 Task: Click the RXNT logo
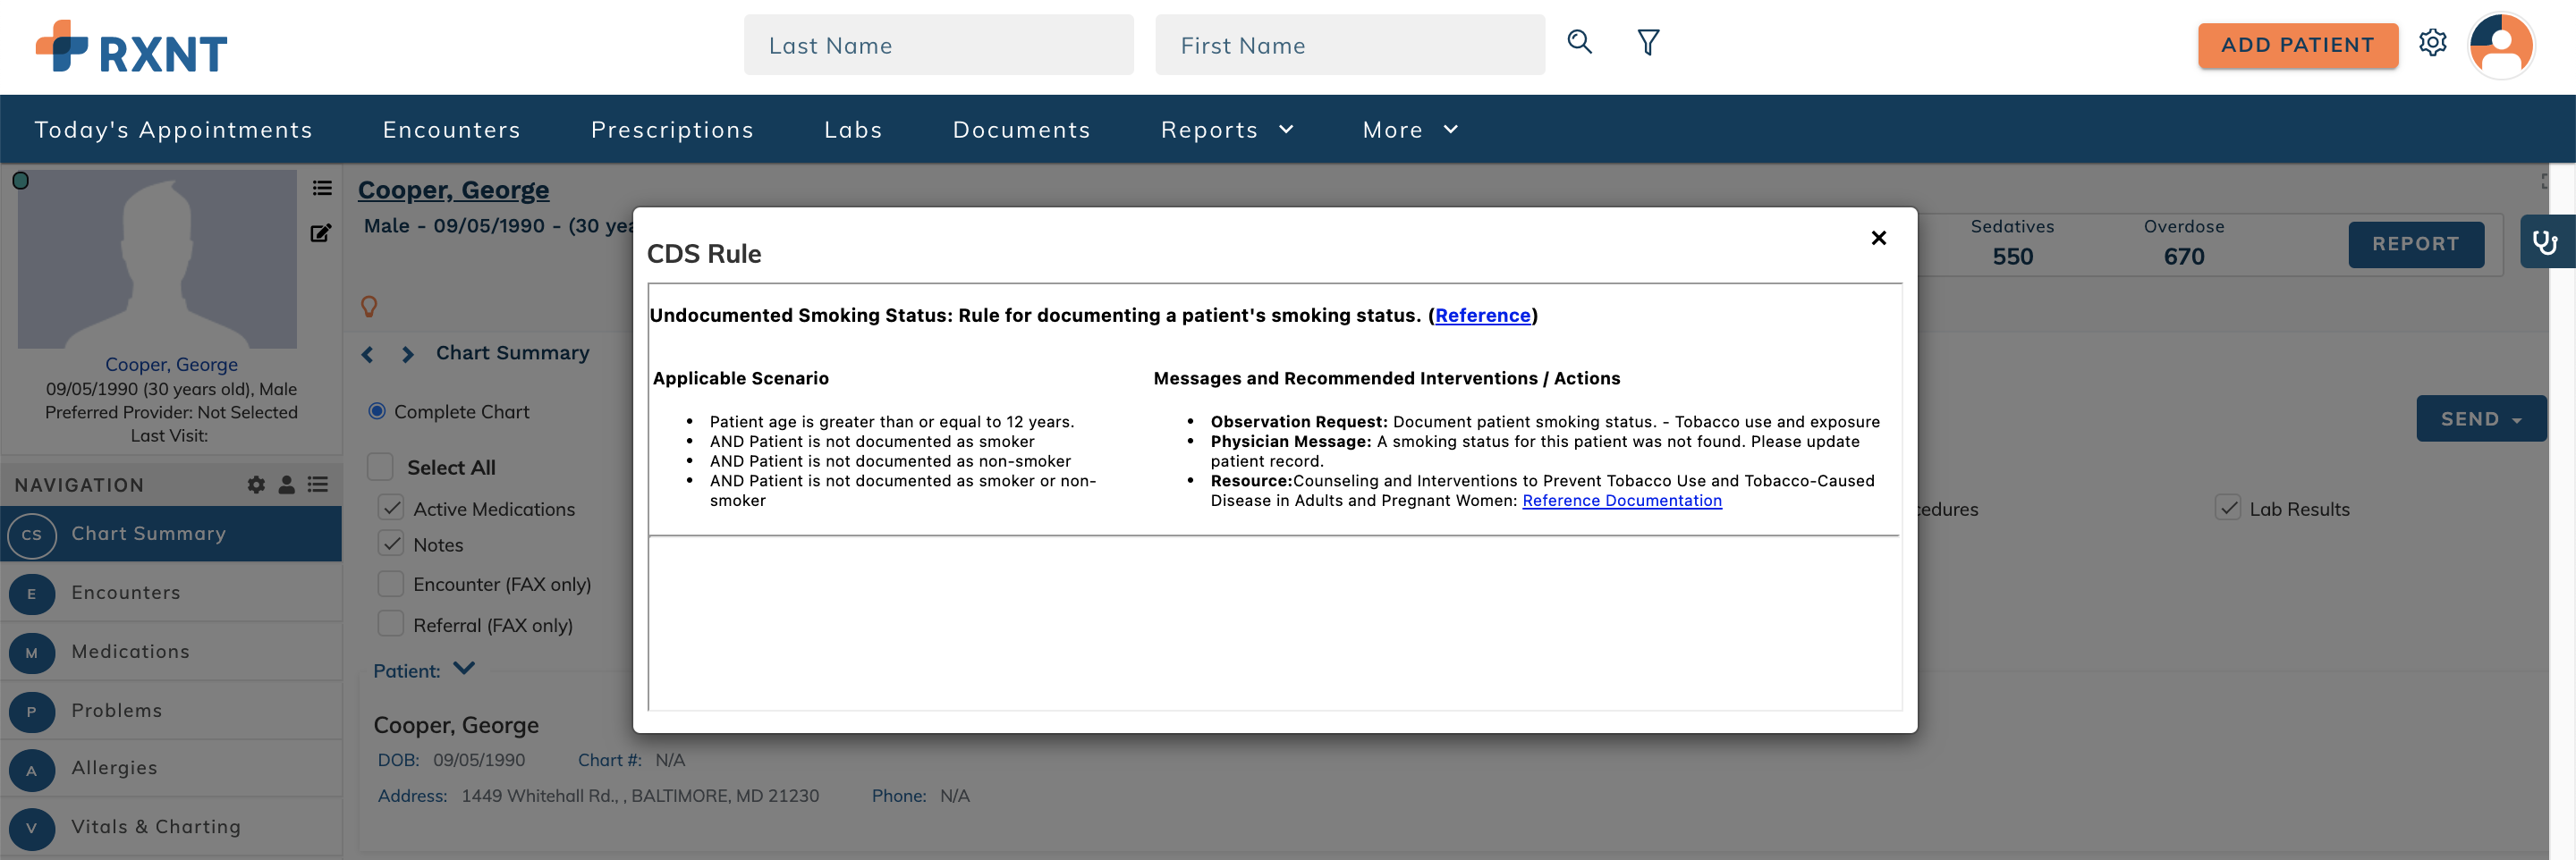tap(131, 47)
